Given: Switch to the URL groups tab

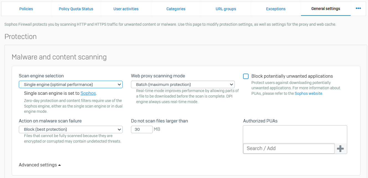Looking at the screenshot, I should click(226, 9).
